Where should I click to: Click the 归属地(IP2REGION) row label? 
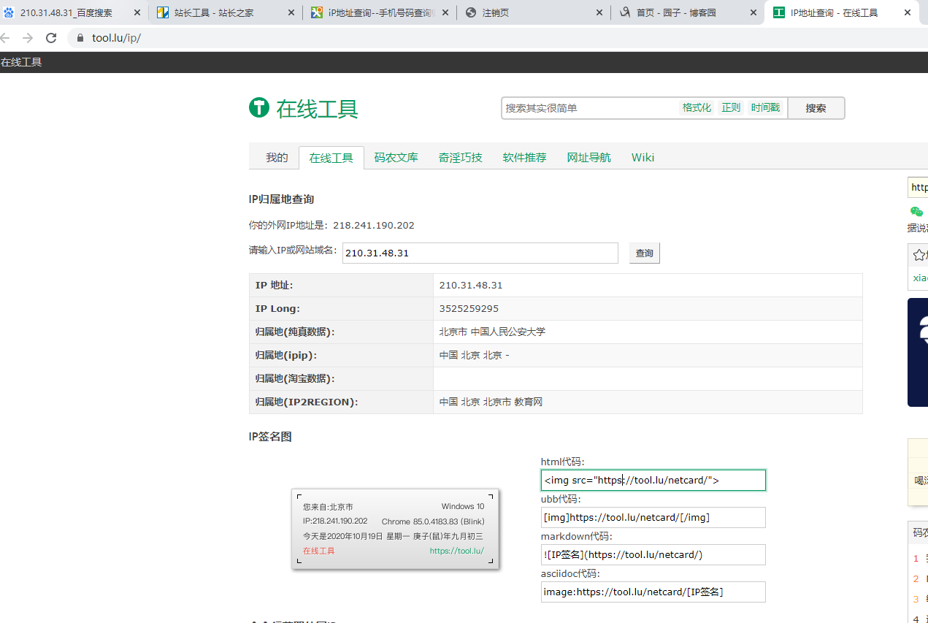point(307,402)
